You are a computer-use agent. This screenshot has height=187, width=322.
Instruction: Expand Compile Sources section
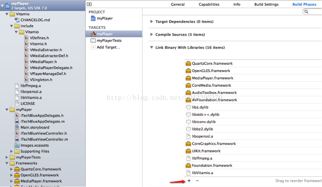click(152, 35)
